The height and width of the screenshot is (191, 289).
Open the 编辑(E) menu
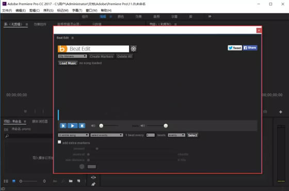click(21, 10)
